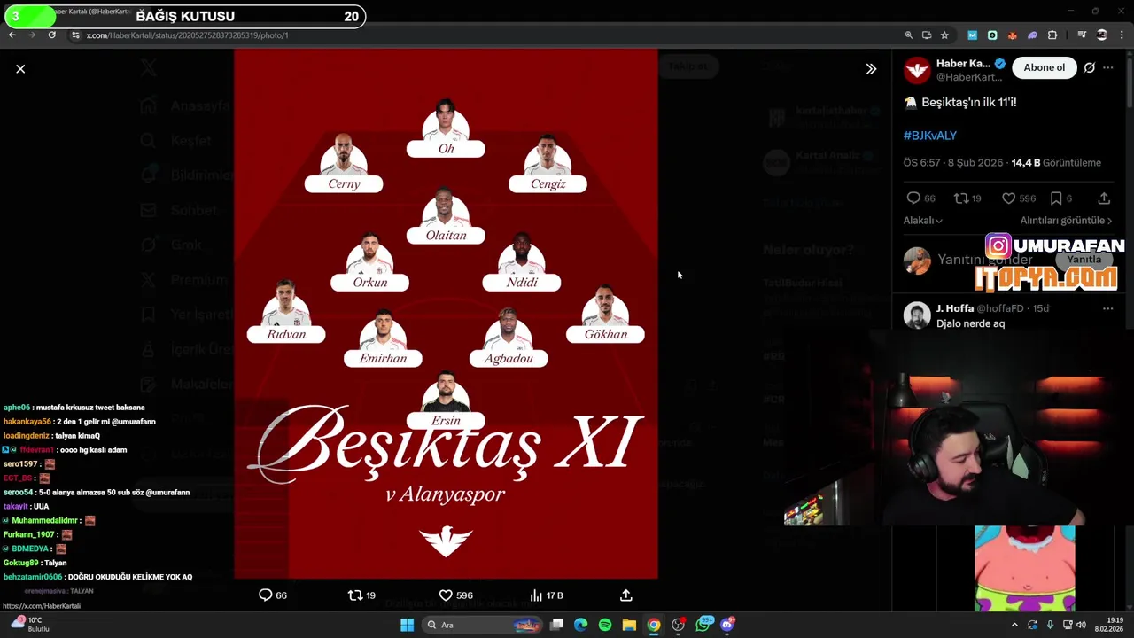Open the Chrome profile avatar
Viewport: 1134px width, 638px height.
pos(1101,35)
